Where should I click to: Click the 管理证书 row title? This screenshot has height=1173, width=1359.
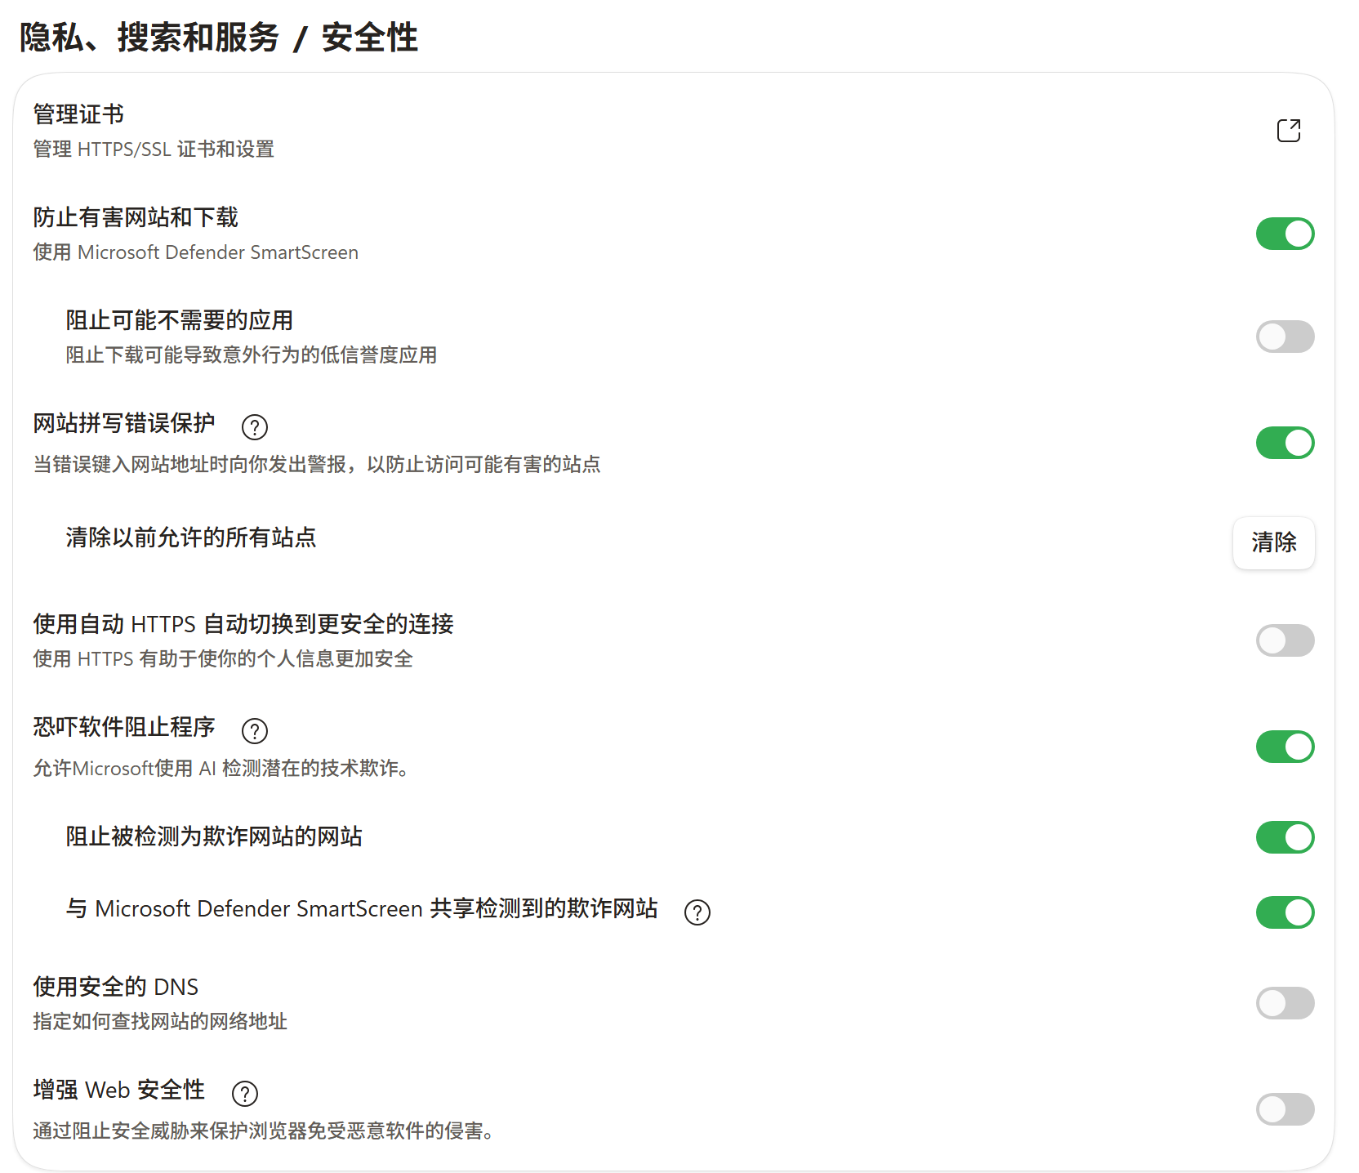(x=78, y=114)
